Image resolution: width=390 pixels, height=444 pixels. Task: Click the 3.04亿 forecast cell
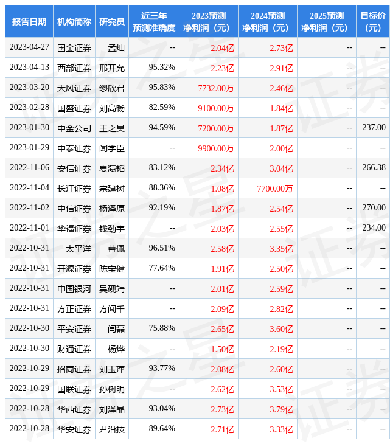(x=281, y=168)
